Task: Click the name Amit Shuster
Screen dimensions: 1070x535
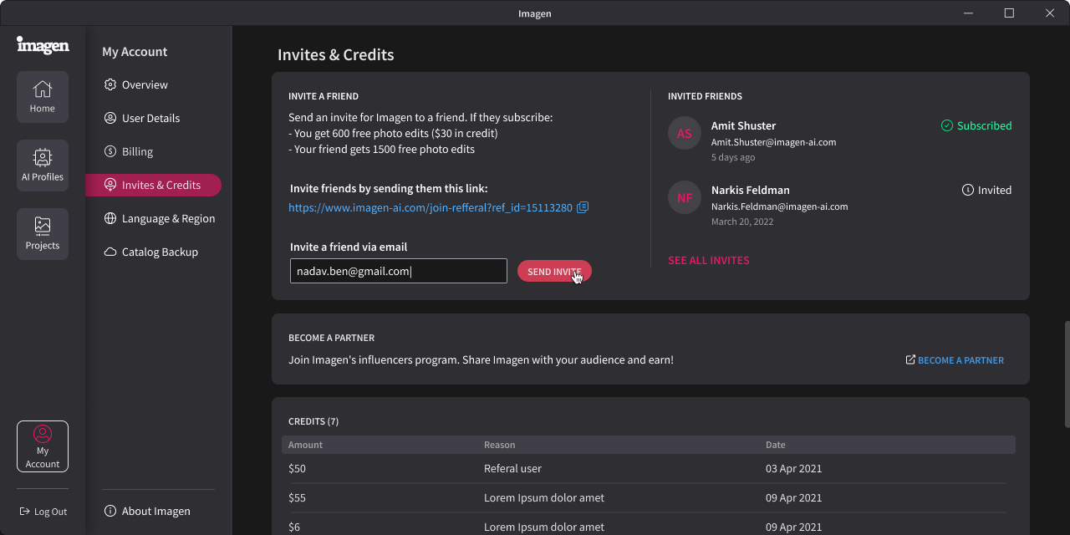Action: click(744, 125)
